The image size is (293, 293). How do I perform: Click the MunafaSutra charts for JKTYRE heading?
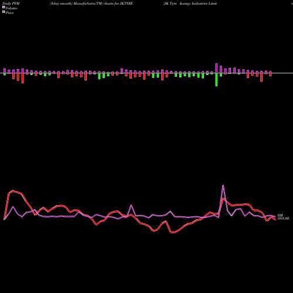91,4
